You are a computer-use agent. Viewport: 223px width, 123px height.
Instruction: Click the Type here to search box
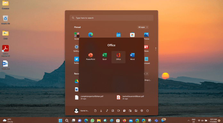point(111,18)
